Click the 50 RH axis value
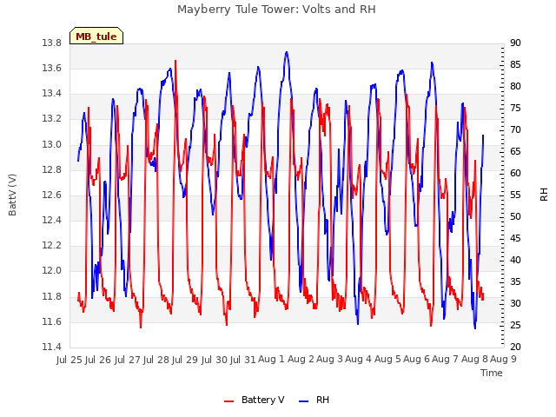Viewport: 556px width, 417px height. (515, 216)
